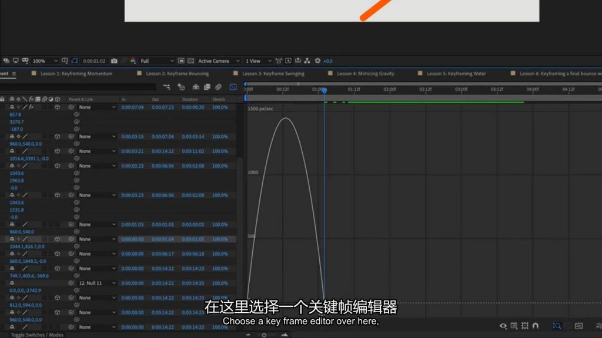Edit In time 0:00:03:15
The image size is (602, 338).
[132, 136]
